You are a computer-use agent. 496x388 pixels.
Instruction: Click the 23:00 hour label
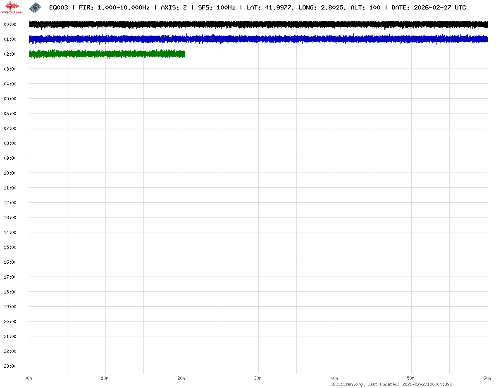[x=10, y=366]
